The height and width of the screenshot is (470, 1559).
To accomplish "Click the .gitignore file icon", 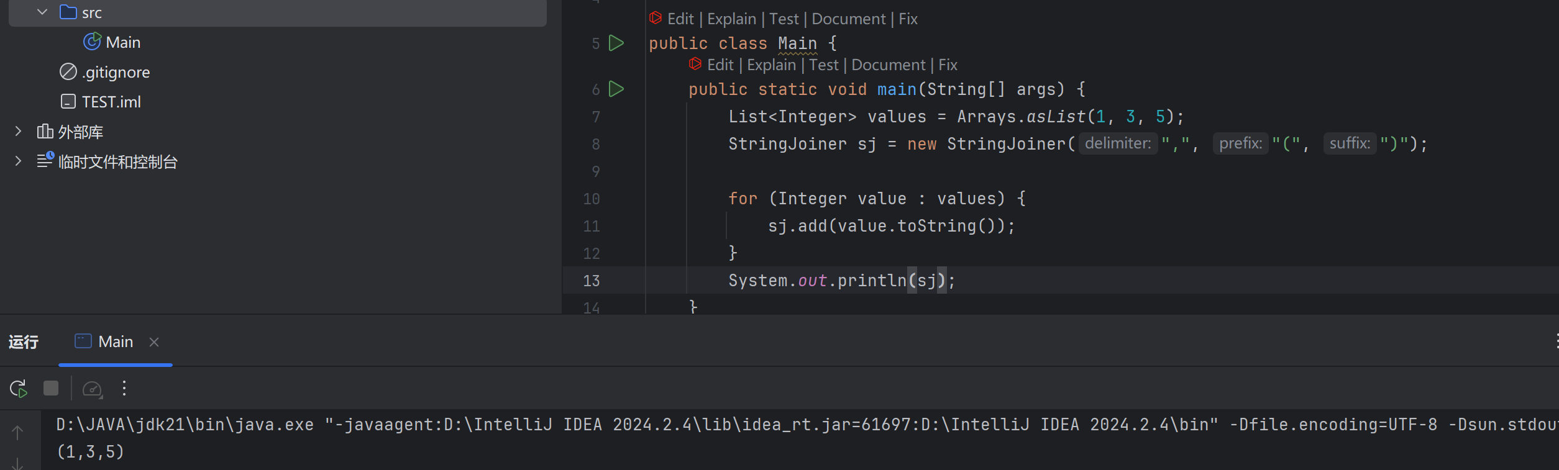I will tap(68, 72).
